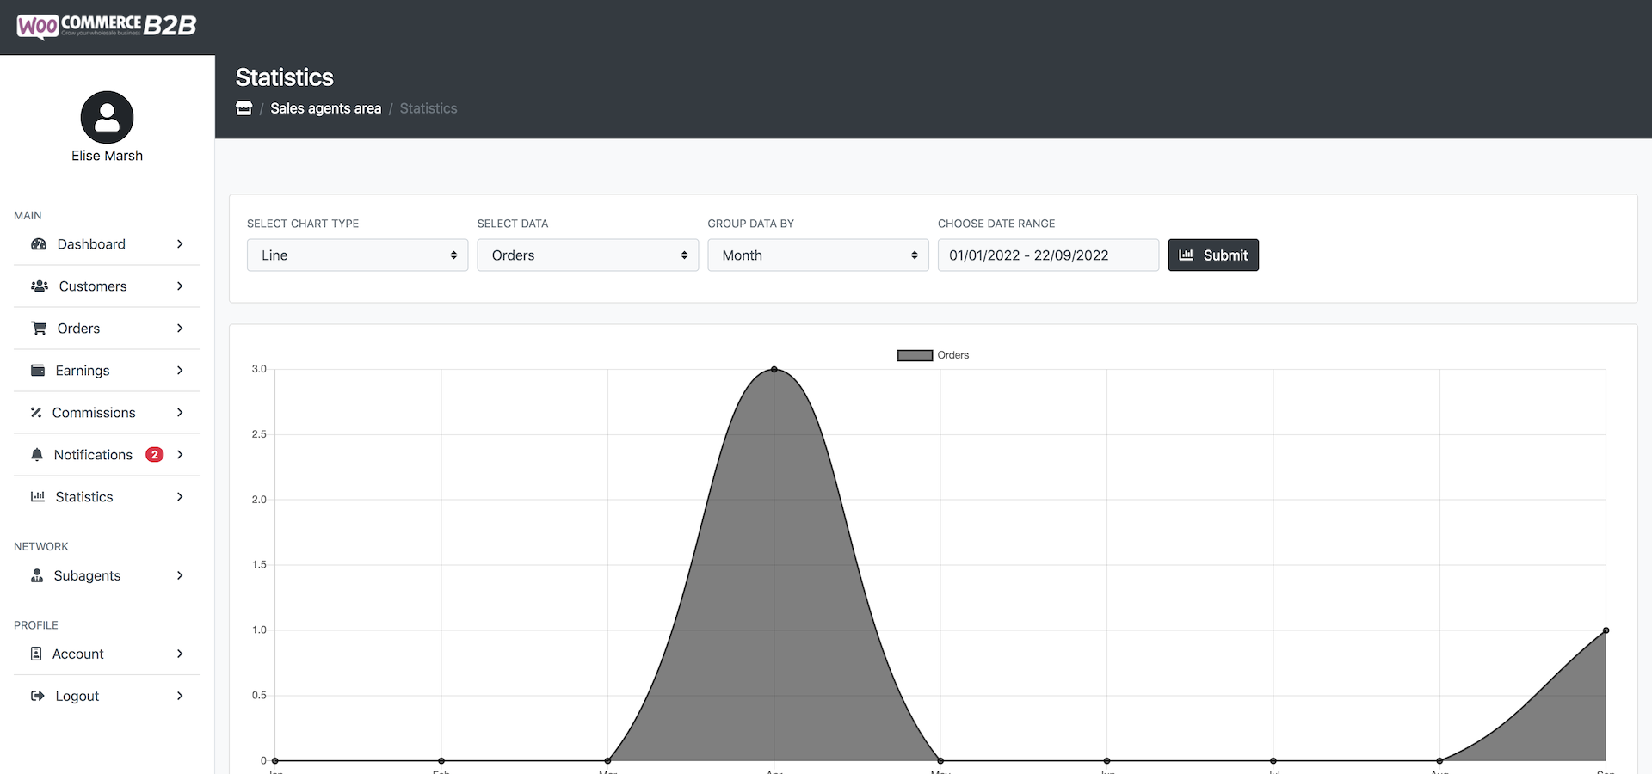Open the Select Data dropdown

tap(588, 255)
